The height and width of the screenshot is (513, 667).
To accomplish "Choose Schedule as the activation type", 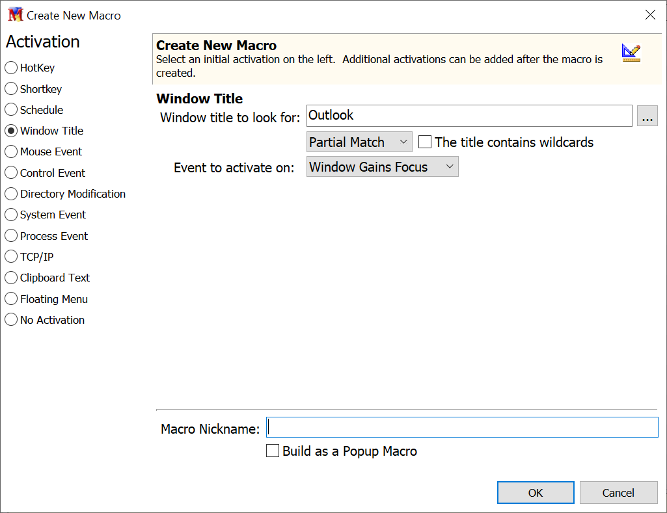I will pyautogui.click(x=11, y=110).
